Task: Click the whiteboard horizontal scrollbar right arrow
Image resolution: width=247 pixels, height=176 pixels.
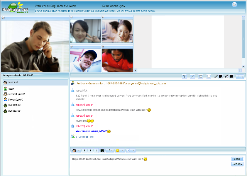Action: pos(240,70)
